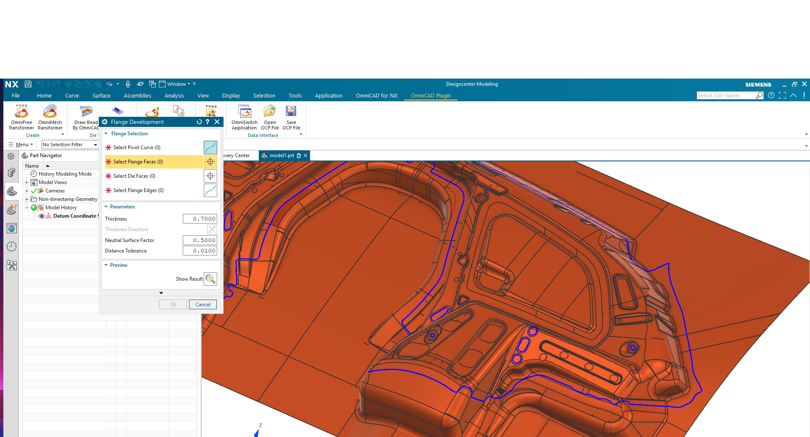
Task: Uncheck the Cameras checkmark in Part Navigator
Action: pyautogui.click(x=34, y=190)
